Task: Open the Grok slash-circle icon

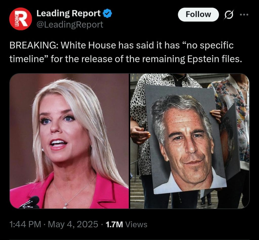Action: click(x=229, y=14)
